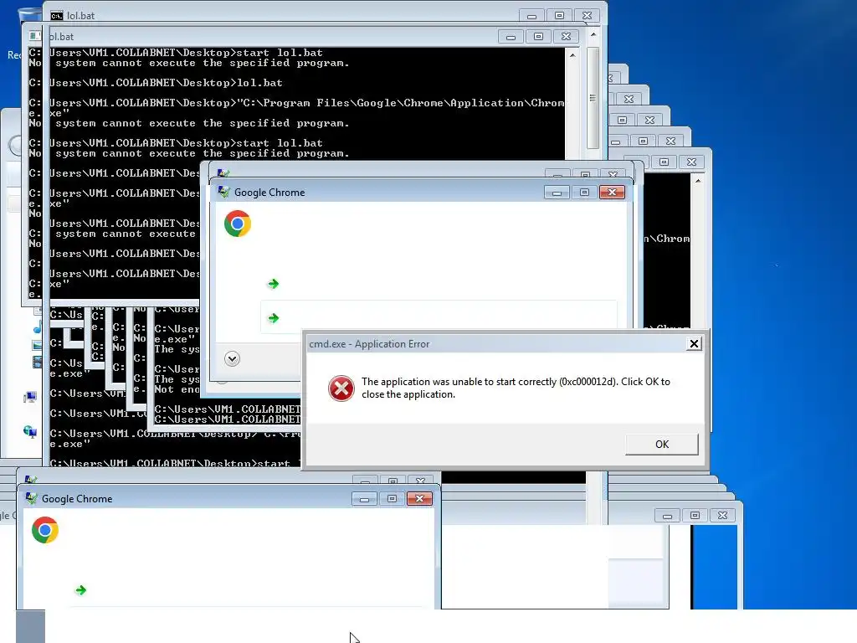Image resolution: width=857 pixels, height=643 pixels.
Task: Minimize the bottom-right window behind the lower Chrome dialog
Action: (x=667, y=516)
